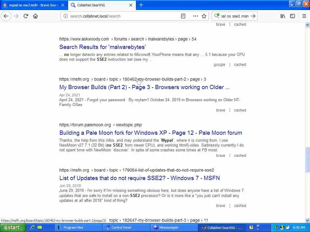Click brave label under Pale Moon result

point(221,156)
